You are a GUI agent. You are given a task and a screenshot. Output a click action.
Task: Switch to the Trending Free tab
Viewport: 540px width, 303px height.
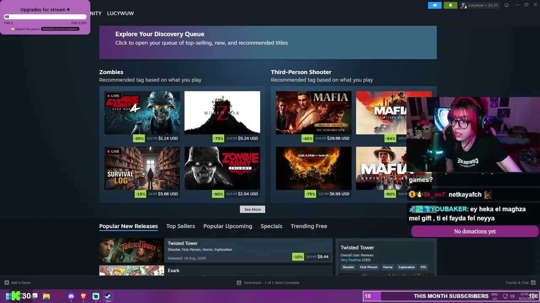[x=309, y=226]
